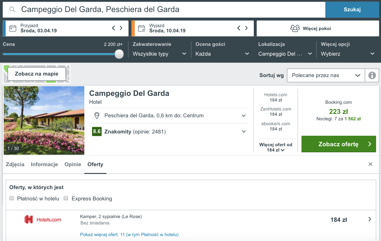Open the Ocena gości dropdown
Screen dimensions: 381x241
coord(223,54)
